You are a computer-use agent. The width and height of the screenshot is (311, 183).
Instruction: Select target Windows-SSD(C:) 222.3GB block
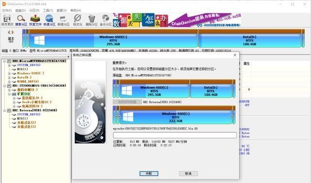(175, 115)
